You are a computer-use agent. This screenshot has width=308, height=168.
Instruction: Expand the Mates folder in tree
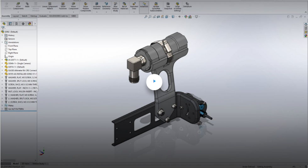click(x=3, y=105)
